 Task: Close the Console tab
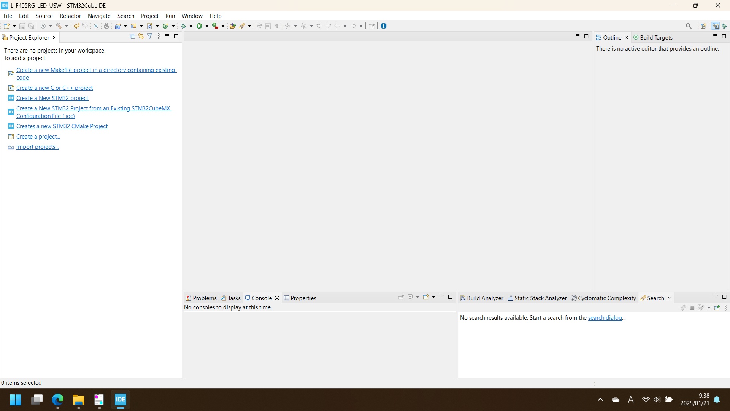[277, 298]
